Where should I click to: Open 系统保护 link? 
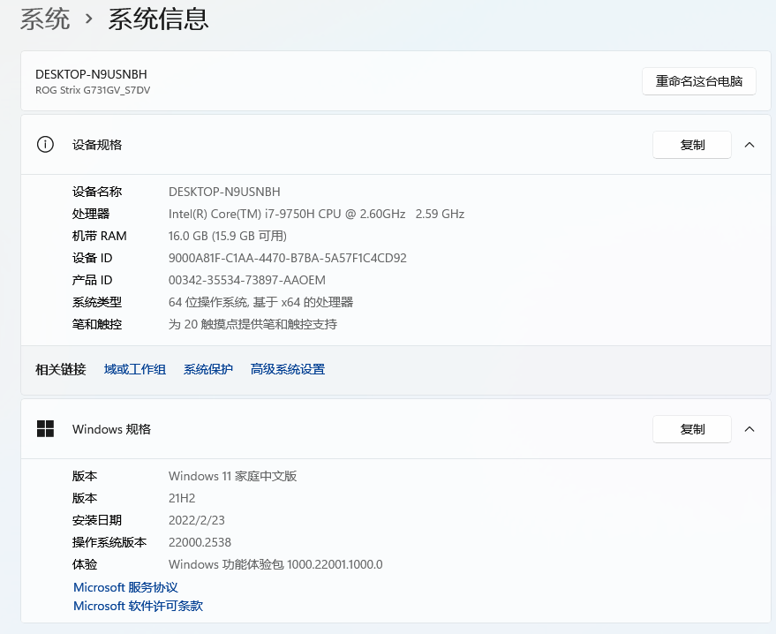(207, 369)
